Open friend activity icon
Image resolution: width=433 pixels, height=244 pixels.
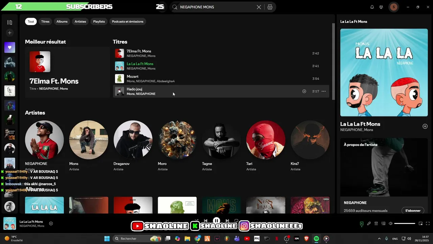tap(381, 7)
